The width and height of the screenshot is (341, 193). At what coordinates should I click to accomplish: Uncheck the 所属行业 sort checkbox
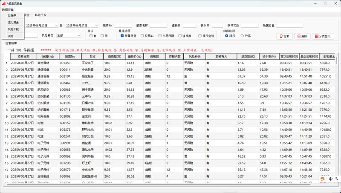point(122,36)
